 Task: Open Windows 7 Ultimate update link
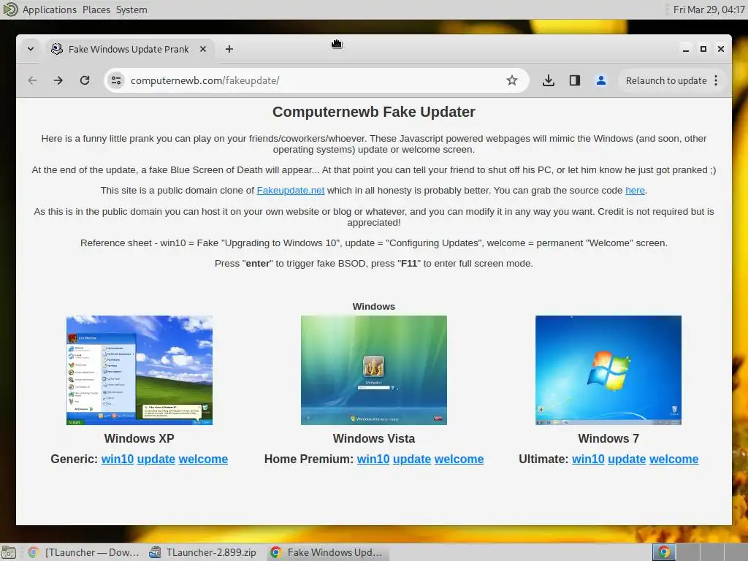627,459
